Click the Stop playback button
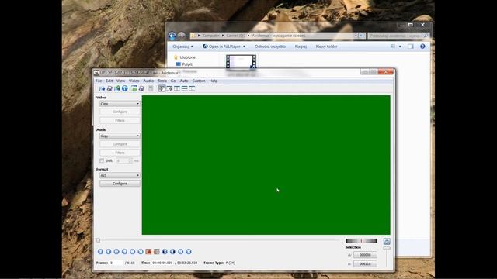Image resolution: width=497 pixels, height=279 pixels. (x=109, y=251)
